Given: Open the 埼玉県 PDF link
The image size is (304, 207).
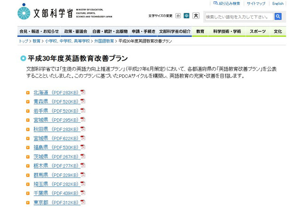Looking at the screenshot, I should 57,184.
